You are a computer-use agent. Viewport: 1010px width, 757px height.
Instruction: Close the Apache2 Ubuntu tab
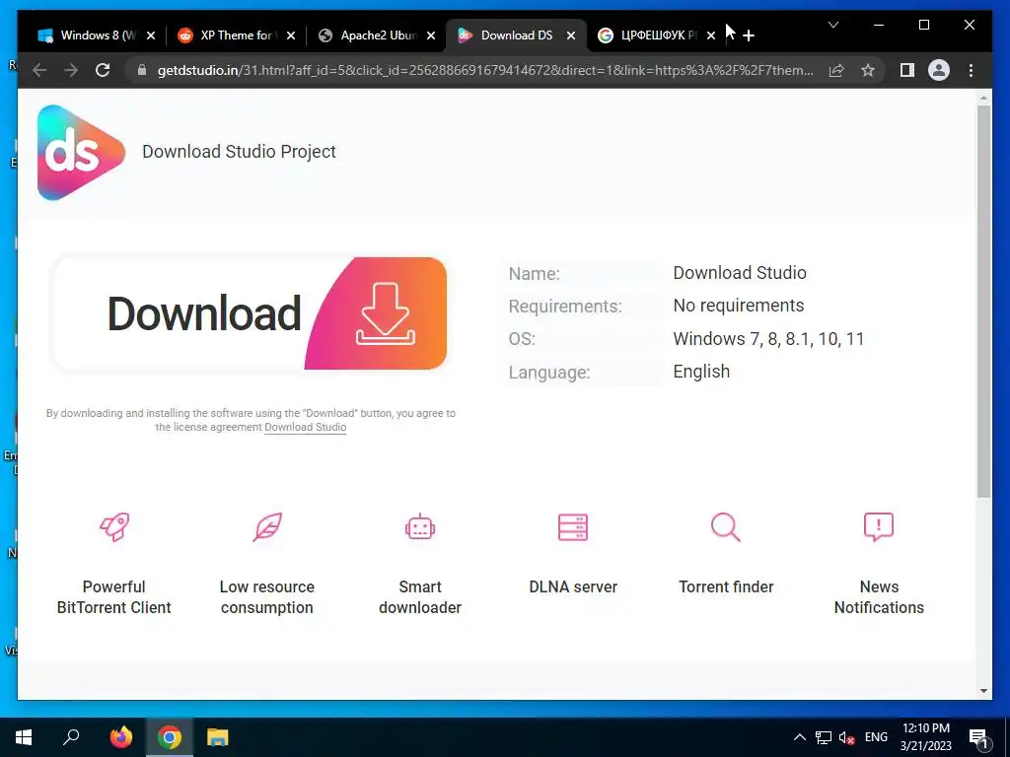pos(431,35)
